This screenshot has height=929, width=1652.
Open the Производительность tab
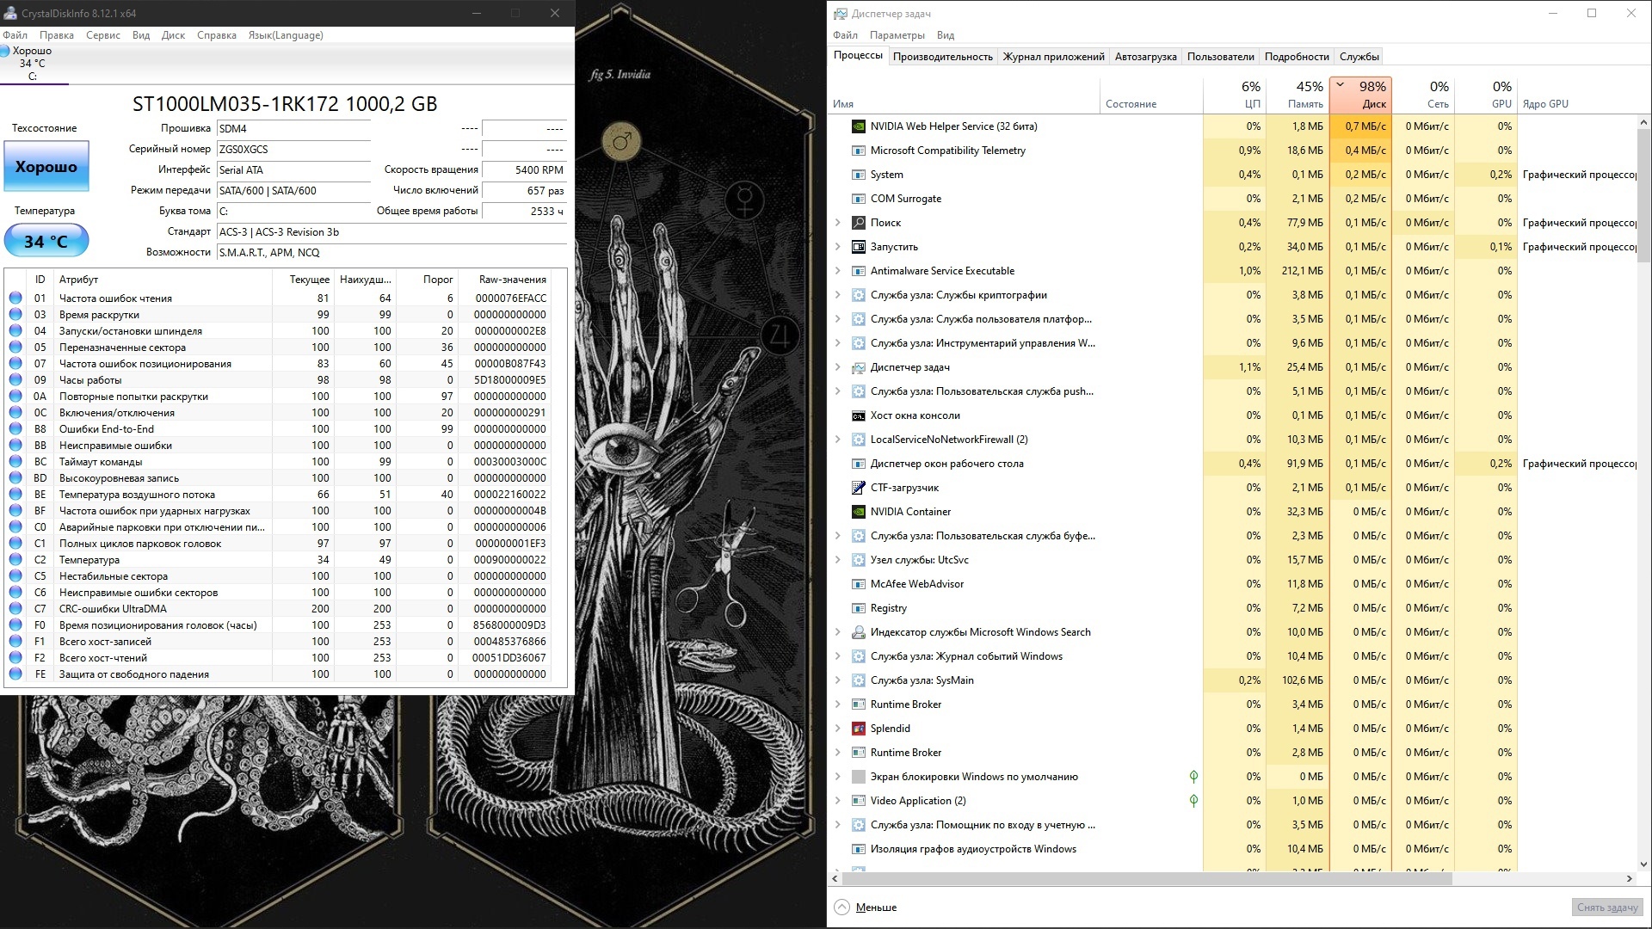(x=942, y=57)
